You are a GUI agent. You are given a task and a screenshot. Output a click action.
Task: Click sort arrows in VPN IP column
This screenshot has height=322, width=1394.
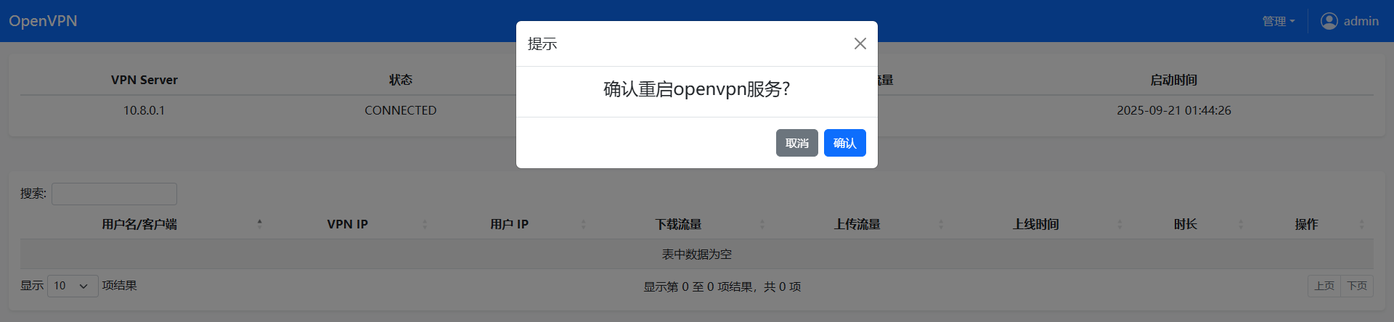tap(425, 224)
